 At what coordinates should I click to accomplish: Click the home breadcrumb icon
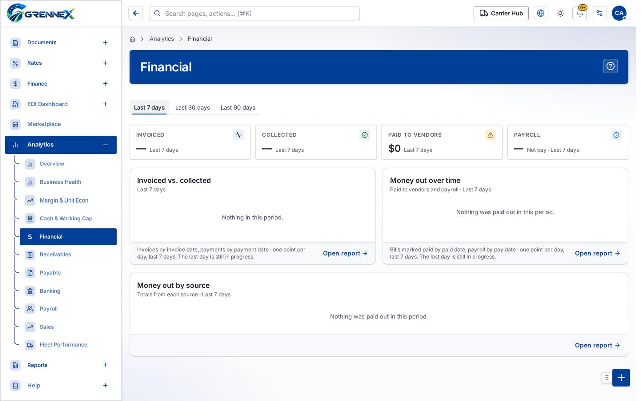point(132,39)
